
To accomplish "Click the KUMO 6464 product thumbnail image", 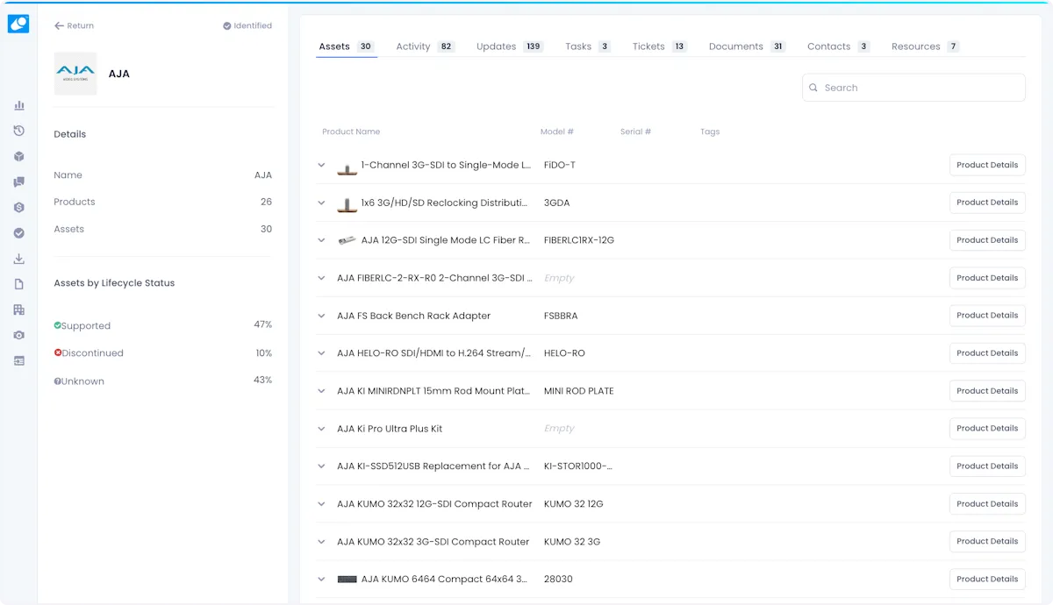I will (x=347, y=580).
